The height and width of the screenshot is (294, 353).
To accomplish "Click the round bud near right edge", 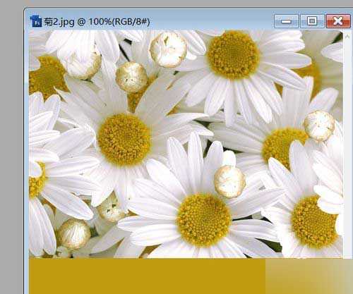I will [319, 125].
